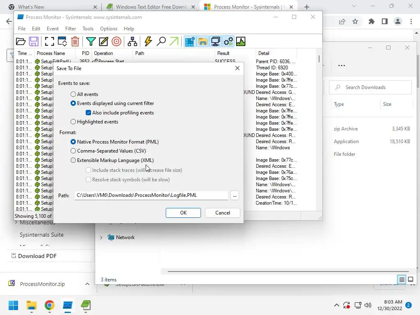This screenshot has height=315, width=420.
Task: Select the Highlighted events radio button
Action: [73, 121]
